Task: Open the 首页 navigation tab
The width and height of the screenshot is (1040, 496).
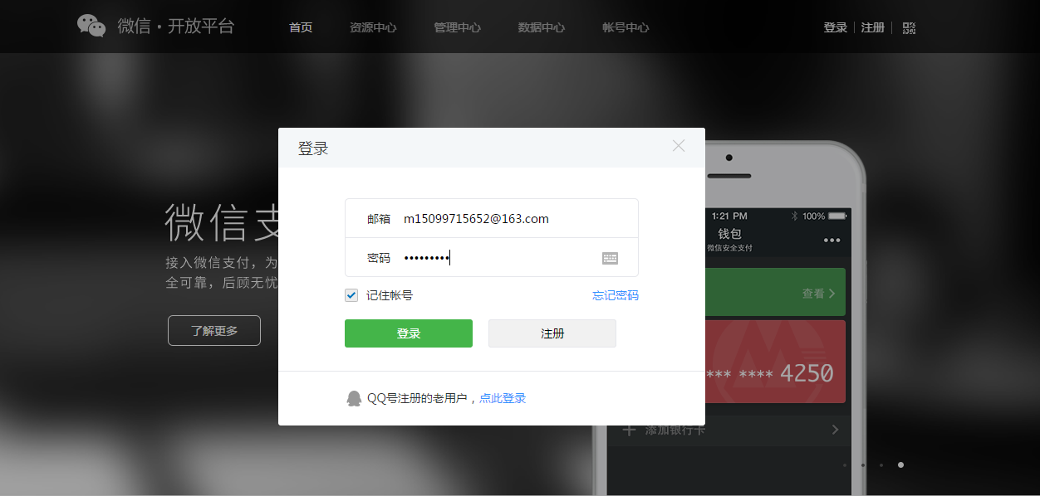Action: [301, 27]
